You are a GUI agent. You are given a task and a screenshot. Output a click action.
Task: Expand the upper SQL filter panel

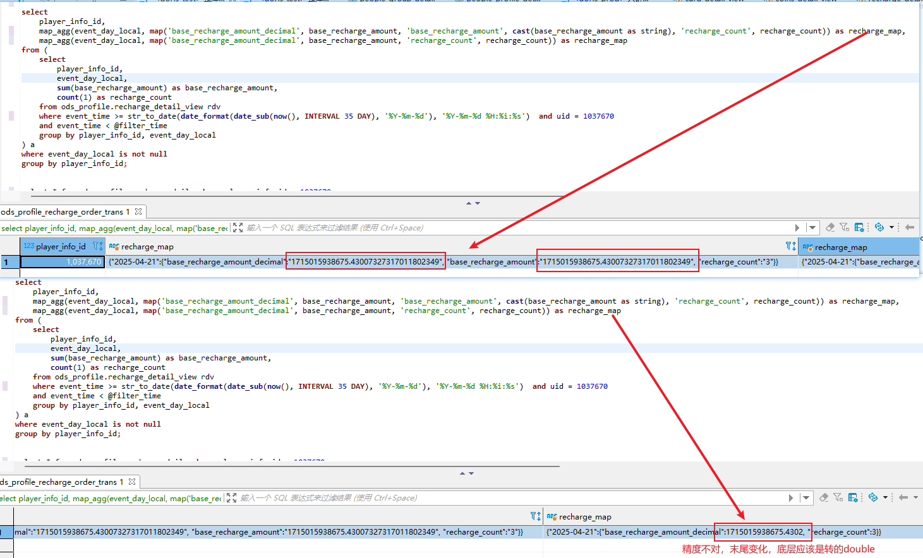(238, 227)
